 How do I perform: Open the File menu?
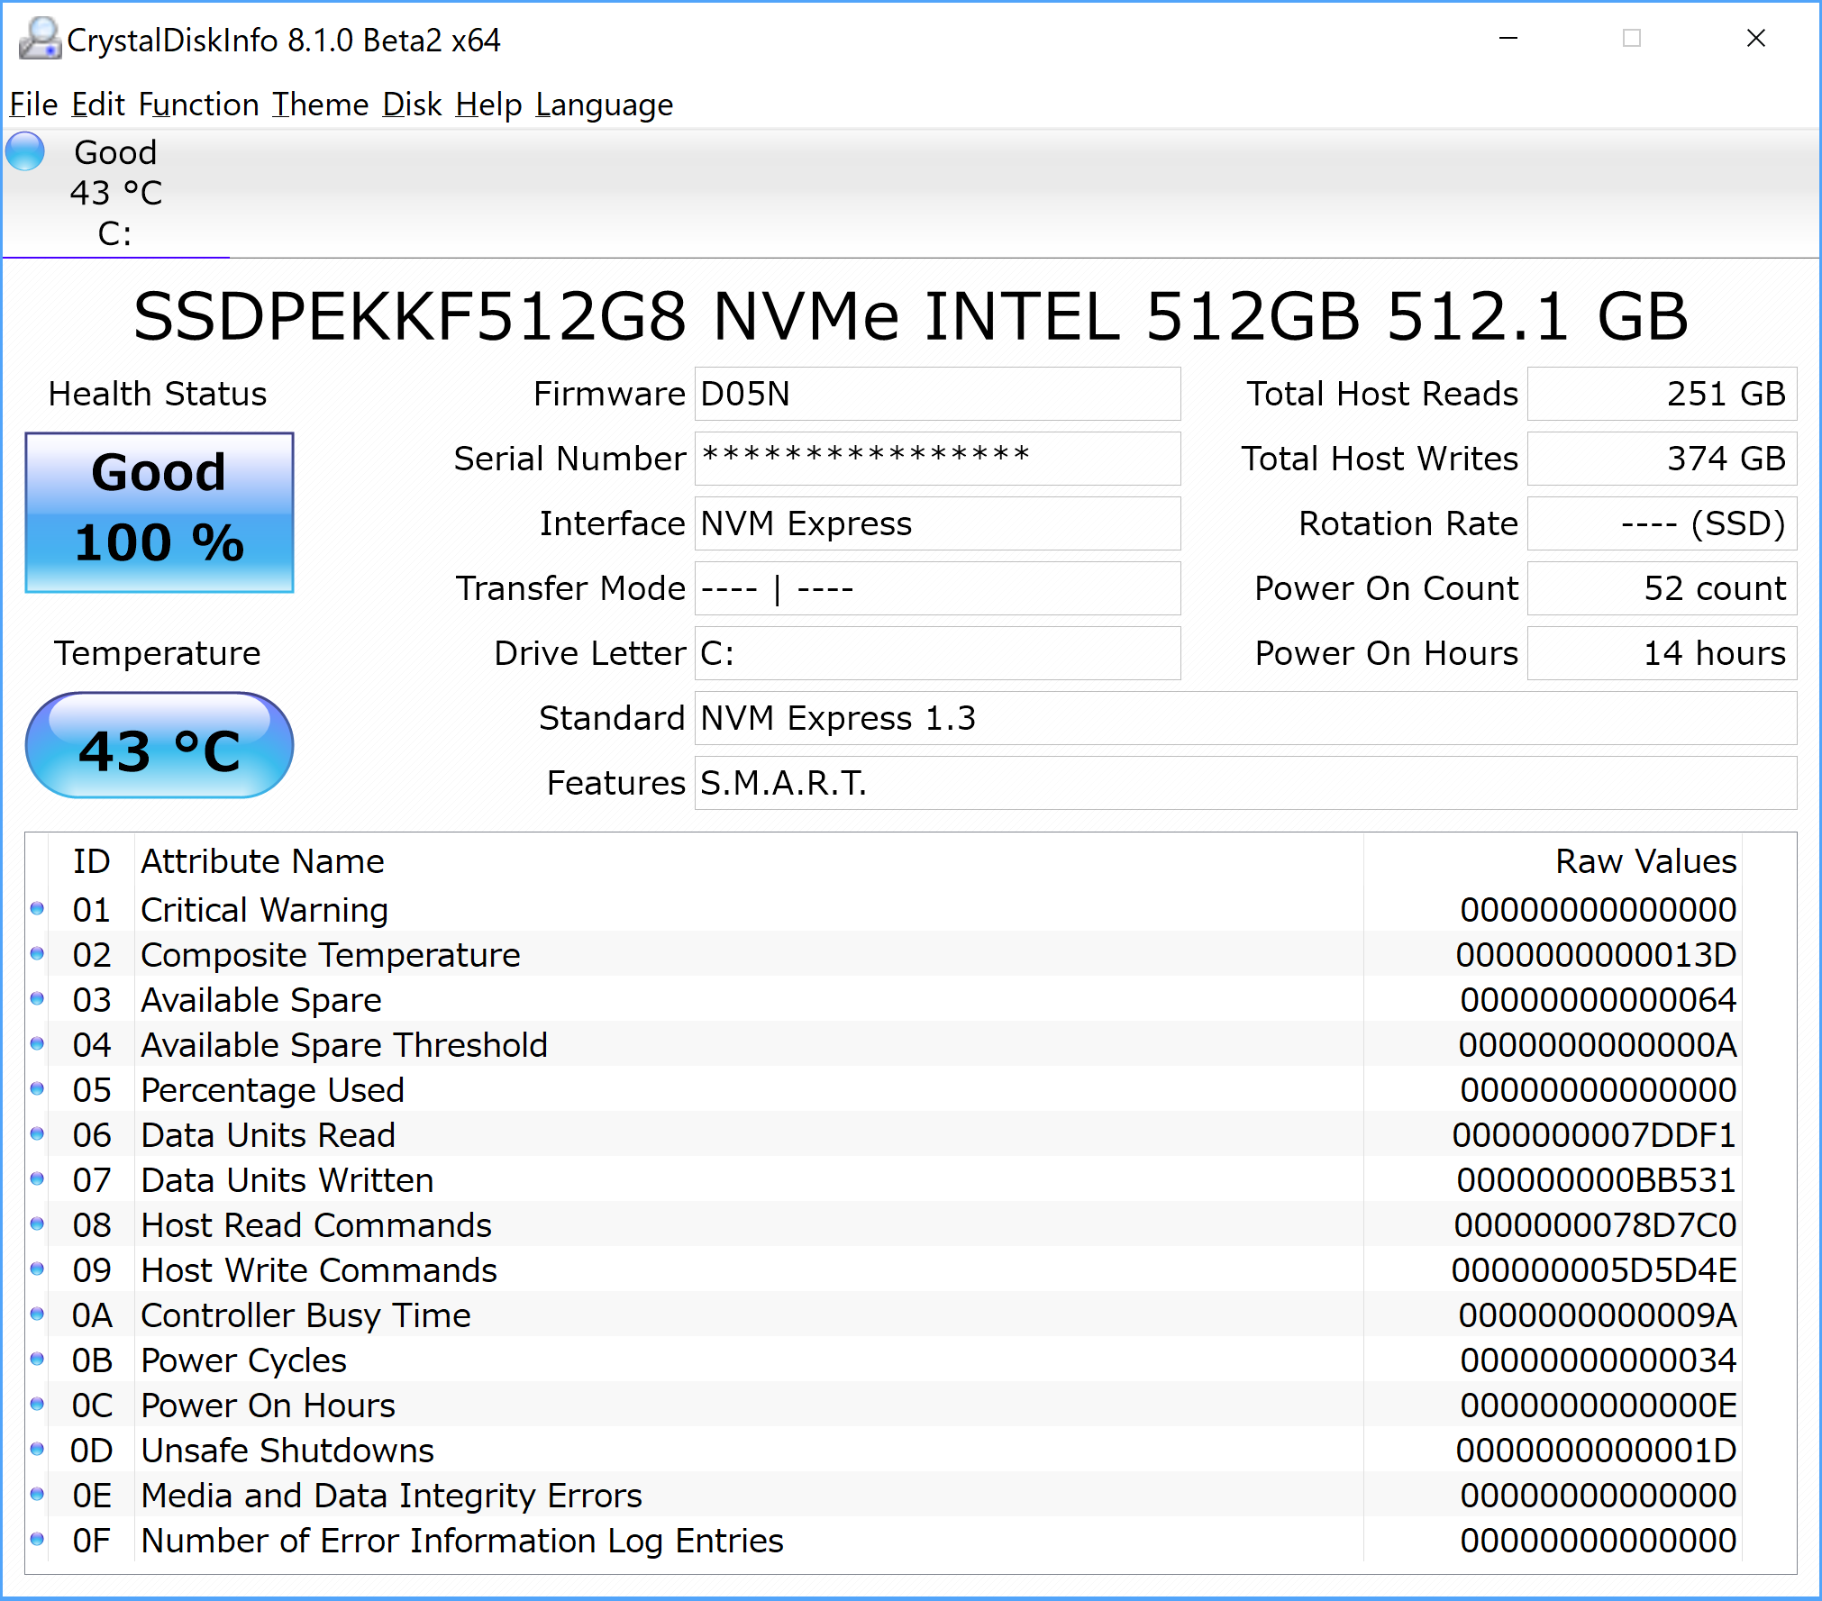tap(33, 105)
